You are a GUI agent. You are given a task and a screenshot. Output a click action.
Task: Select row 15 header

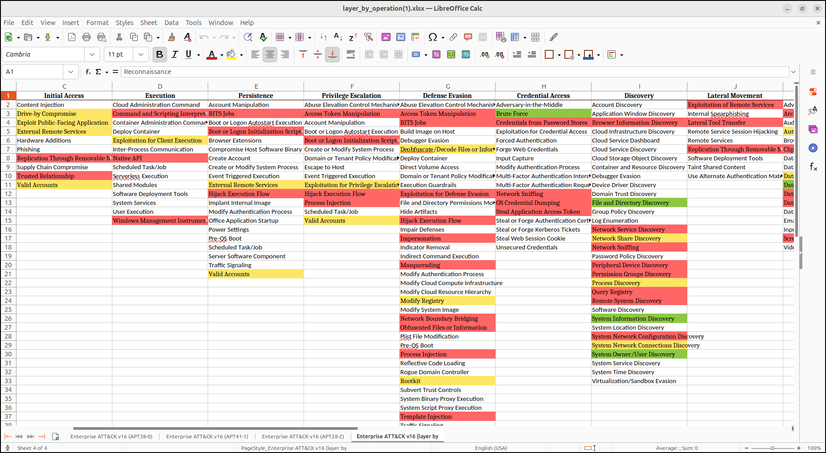(x=8, y=220)
